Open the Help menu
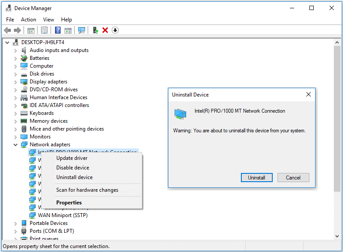The width and height of the screenshot is (343, 252). coord(66,20)
